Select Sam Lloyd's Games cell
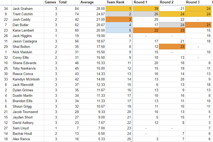This screenshot has height=142, width=213. pos(50,128)
